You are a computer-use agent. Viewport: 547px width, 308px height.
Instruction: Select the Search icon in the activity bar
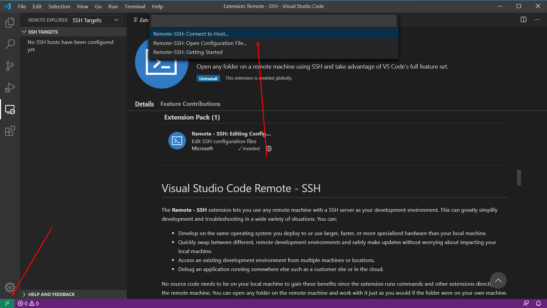[10, 44]
